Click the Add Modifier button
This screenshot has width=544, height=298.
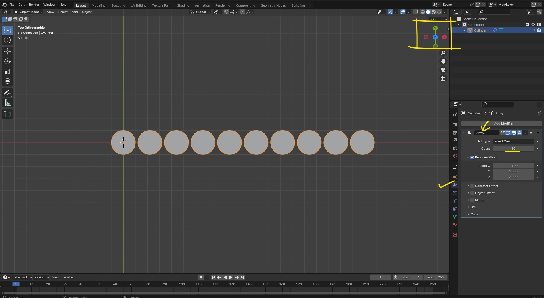504,123
